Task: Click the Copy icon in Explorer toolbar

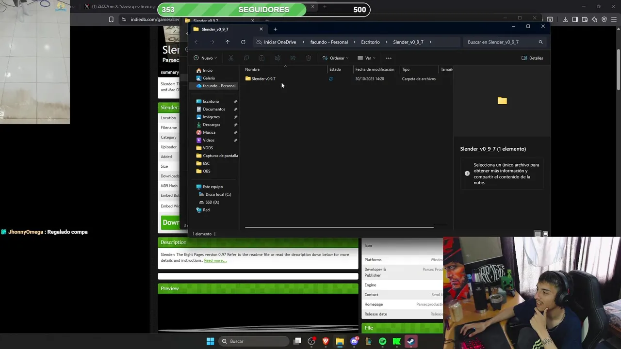Action: pyautogui.click(x=246, y=58)
